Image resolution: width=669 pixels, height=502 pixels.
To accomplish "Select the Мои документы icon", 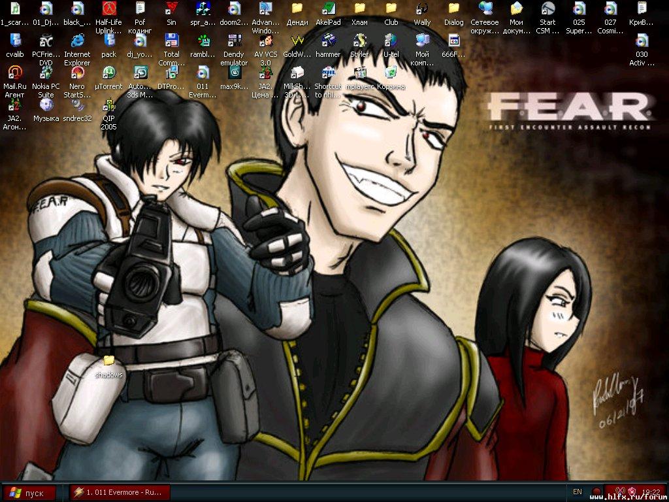I will pyautogui.click(x=516, y=8).
